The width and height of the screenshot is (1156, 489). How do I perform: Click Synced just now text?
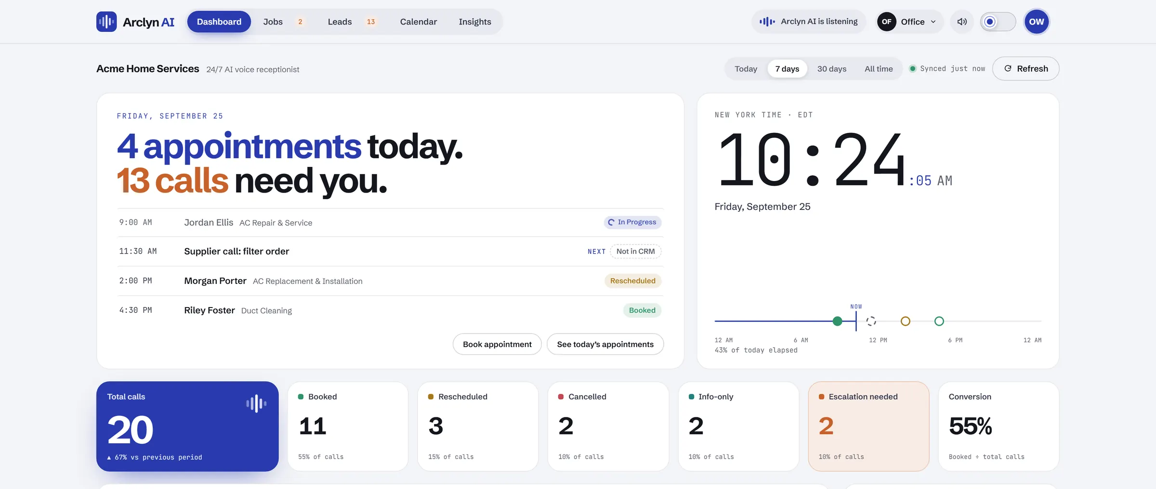[952, 68]
